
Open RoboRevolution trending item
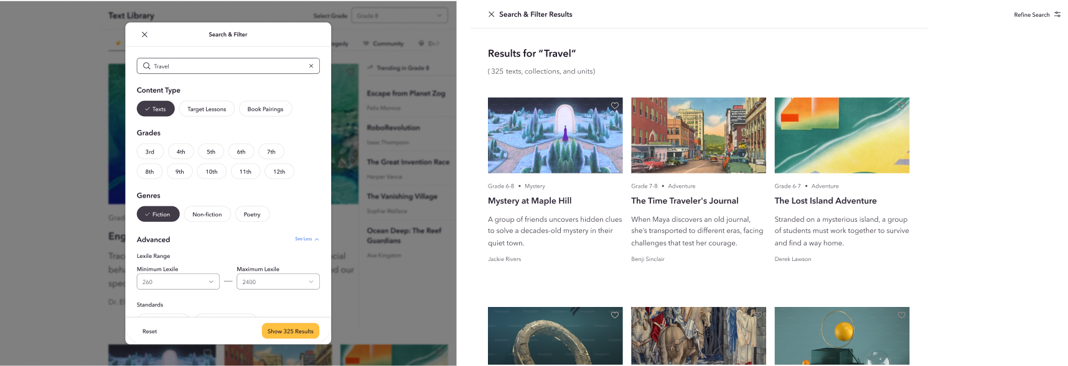(x=393, y=127)
